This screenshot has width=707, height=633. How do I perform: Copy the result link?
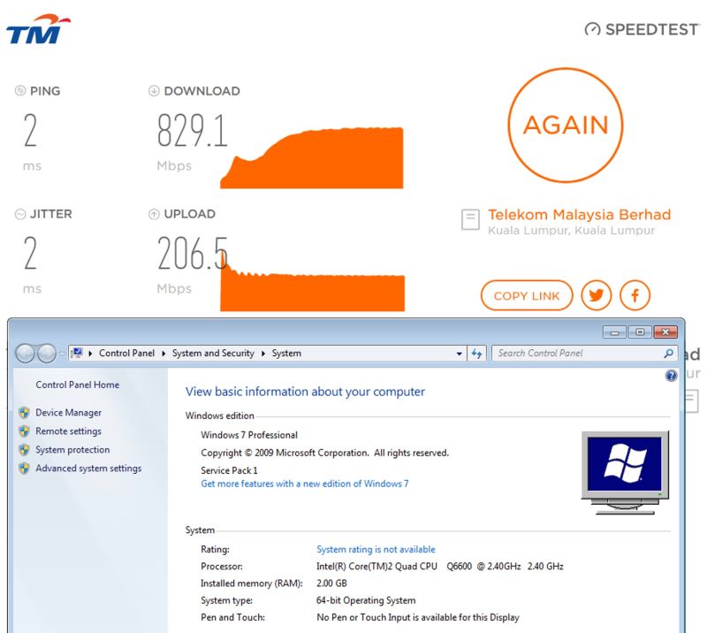[527, 295]
